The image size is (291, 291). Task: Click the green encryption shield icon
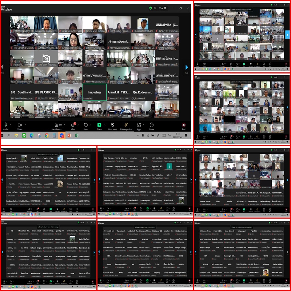(151, 8)
